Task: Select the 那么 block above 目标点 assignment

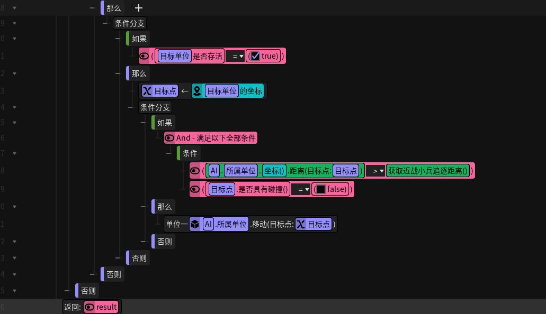Action: pyautogui.click(x=139, y=73)
